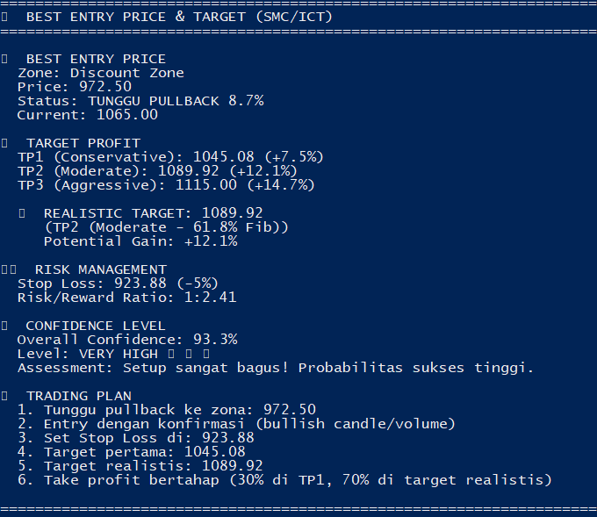The image size is (597, 517).
Task: Click the Overall Confidence: 93.3% line
Action: tap(126, 340)
